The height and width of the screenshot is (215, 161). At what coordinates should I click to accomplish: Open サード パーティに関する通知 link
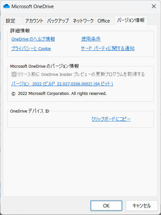coord(108,48)
